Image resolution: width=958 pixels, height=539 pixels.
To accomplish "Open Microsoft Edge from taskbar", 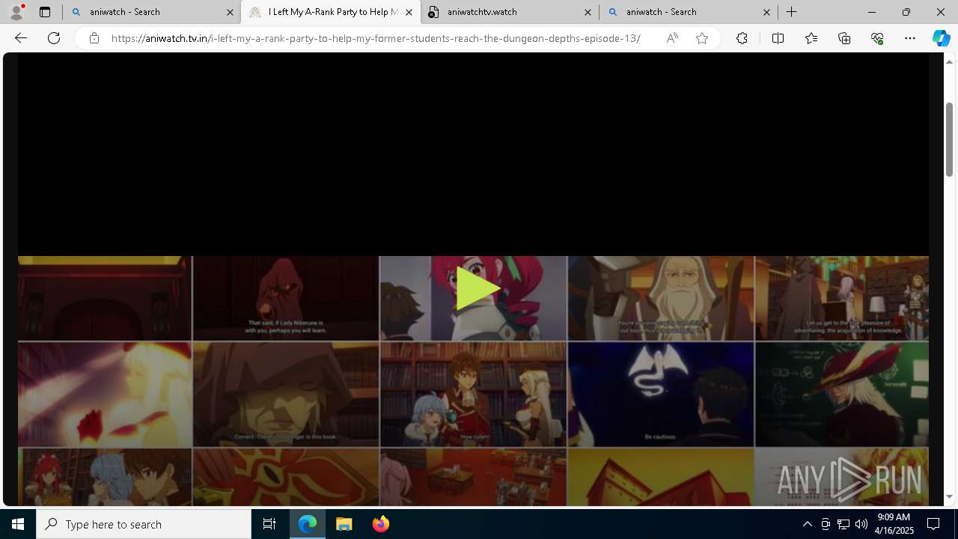I will tap(308, 524).
